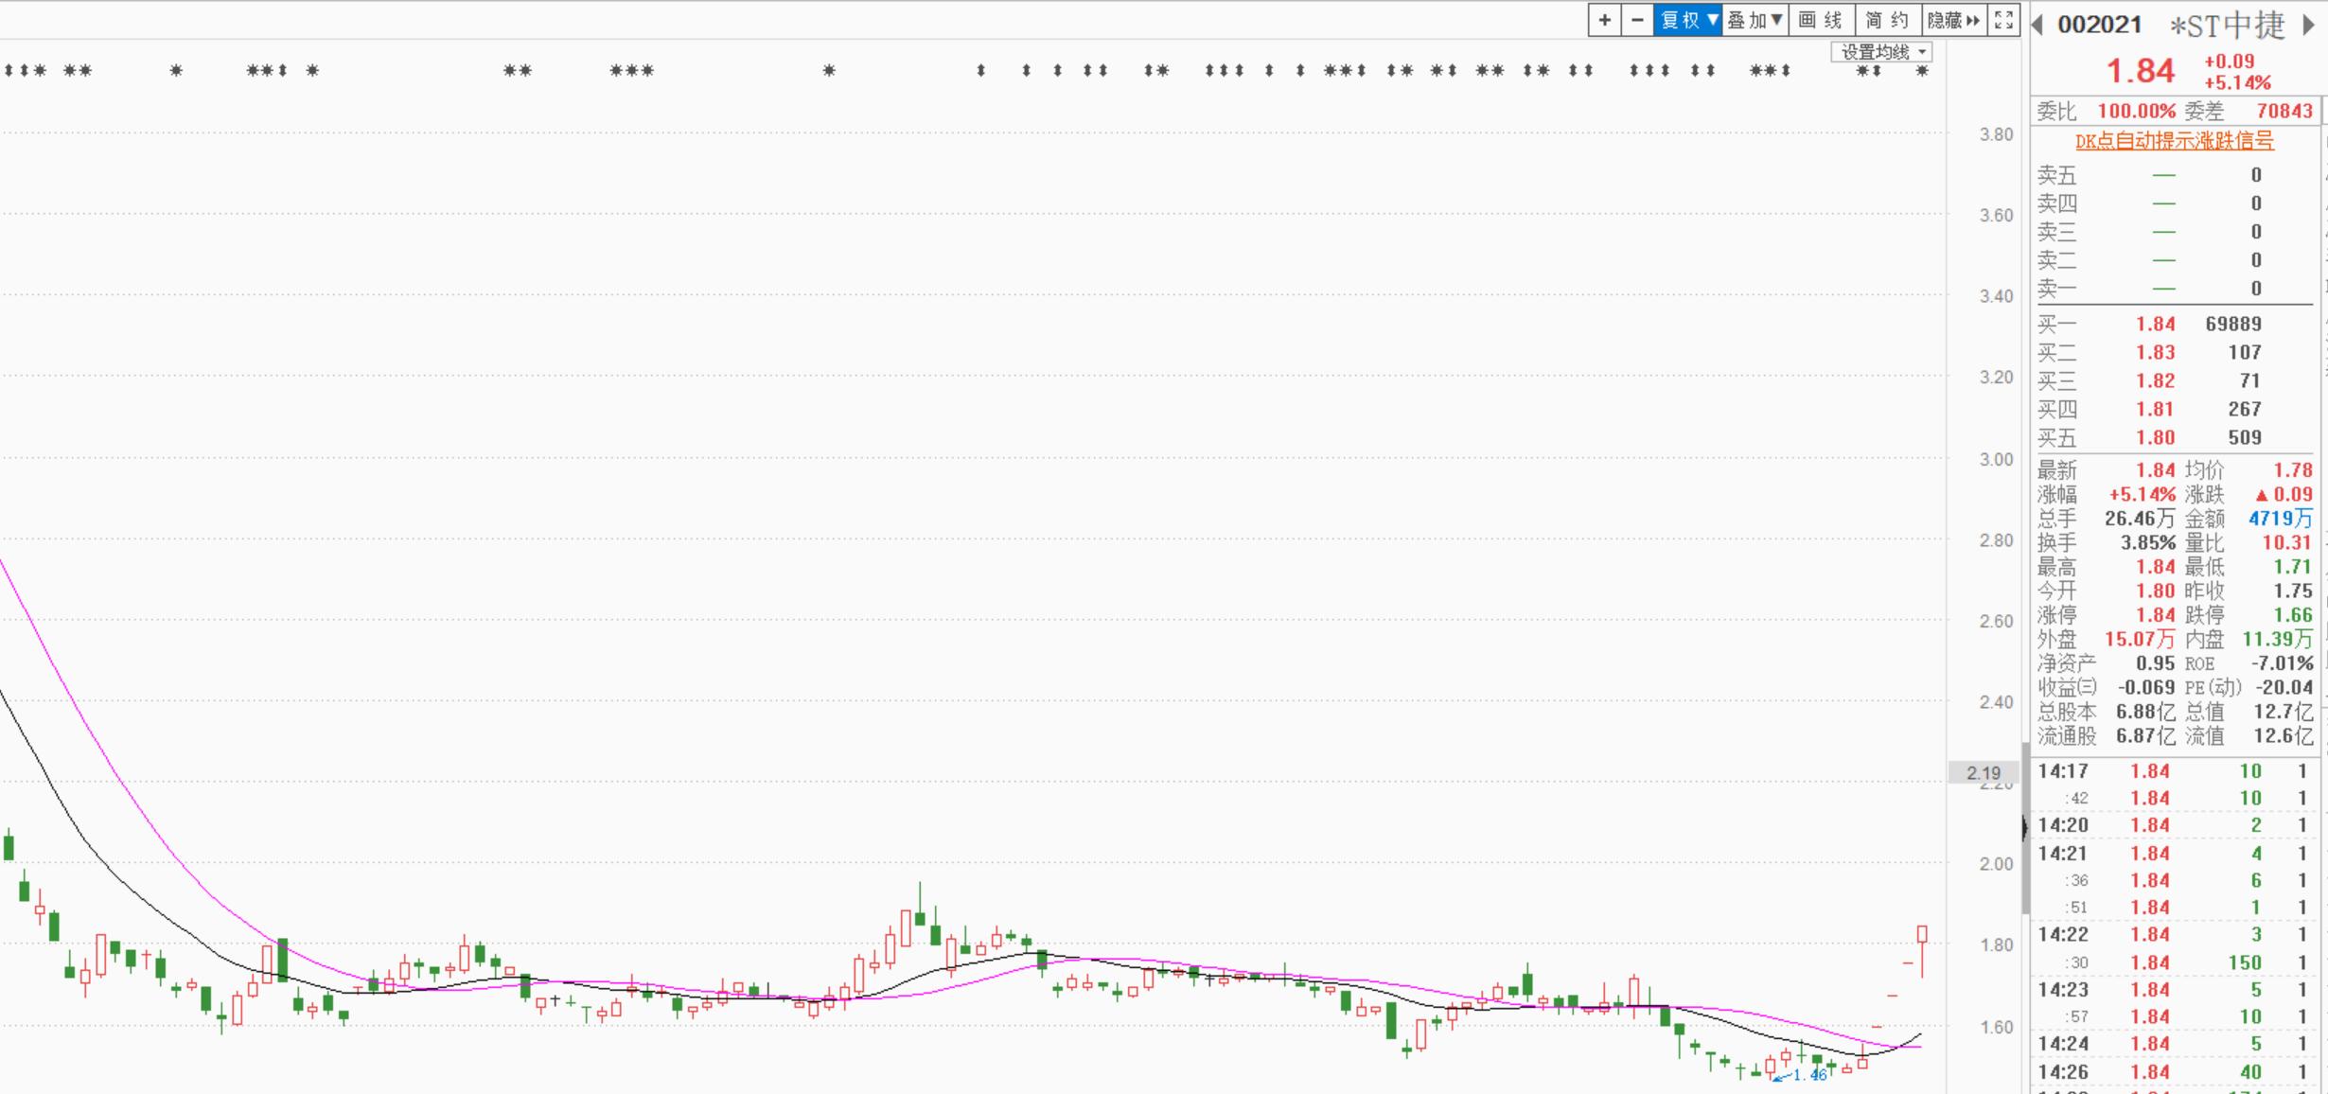The width and height of the screenshot is (2328, 1094).
Task: Click the tick list vertical scrollbar
Action: point(2025,828)
